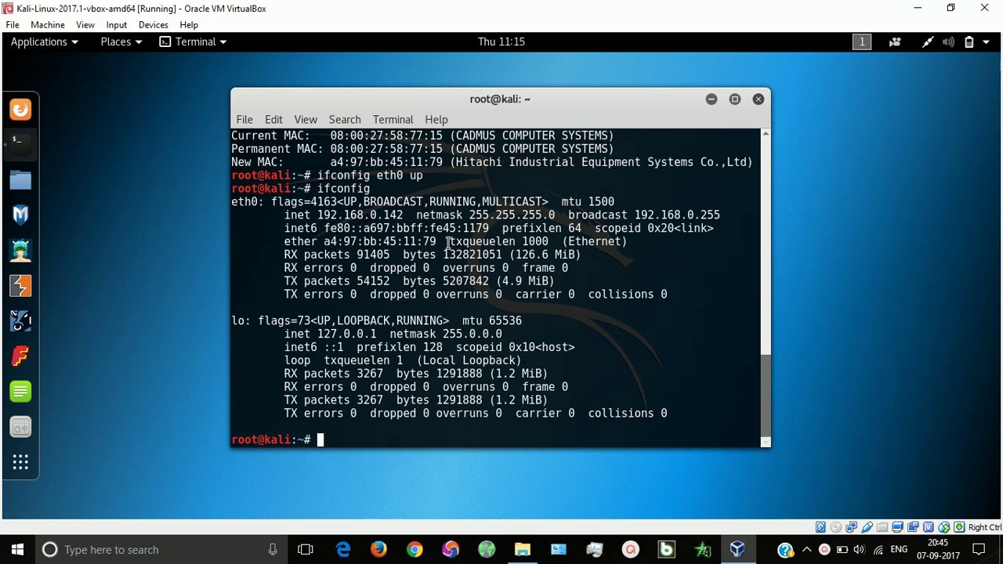Open Terminal from the Kali dock

click(20, 144)
